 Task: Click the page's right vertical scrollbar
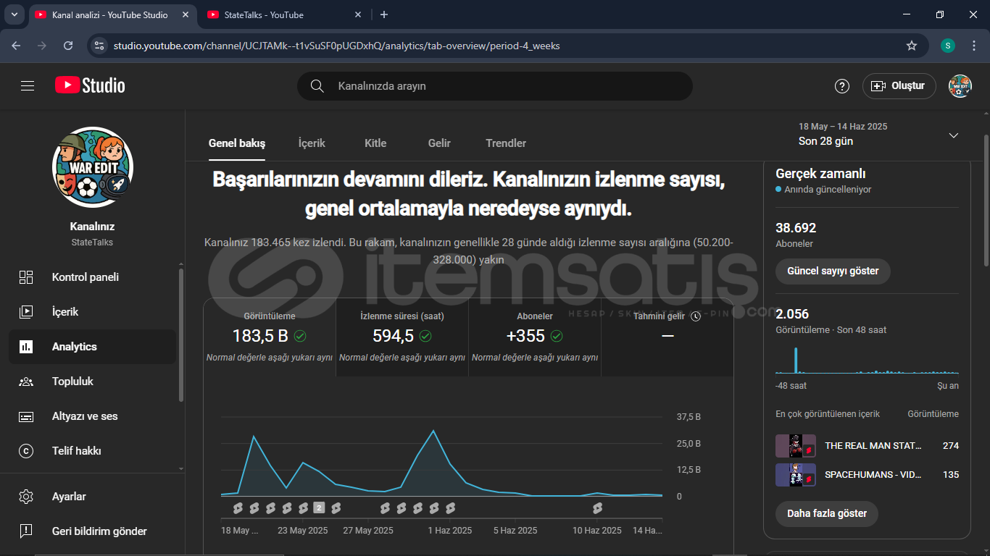[x=986, y=199]
